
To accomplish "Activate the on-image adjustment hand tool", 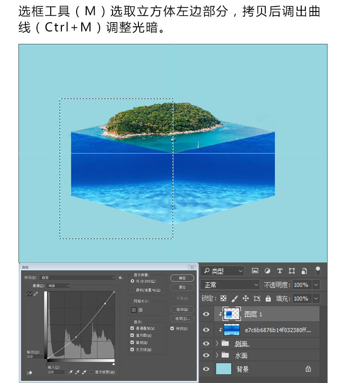I will pos(30,373).
